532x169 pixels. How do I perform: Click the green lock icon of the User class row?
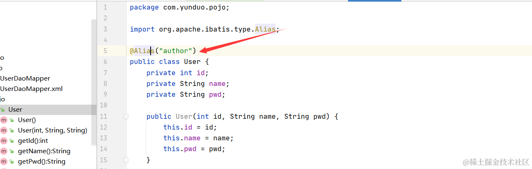coord(3,110)
